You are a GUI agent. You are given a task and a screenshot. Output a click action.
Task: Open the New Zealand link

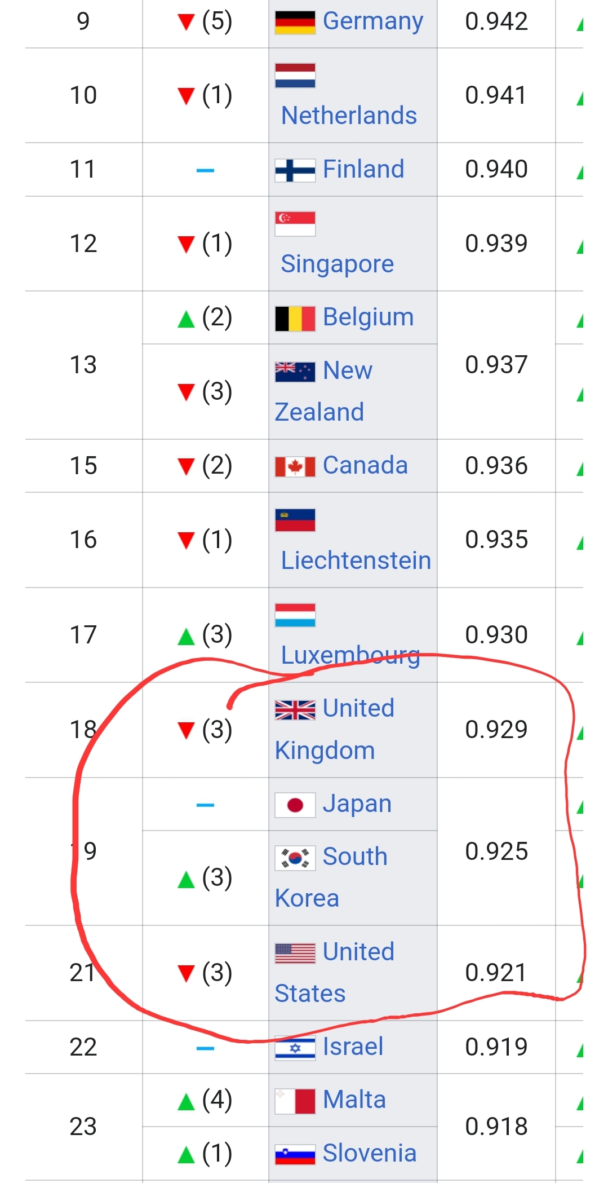tap(323, 391)
